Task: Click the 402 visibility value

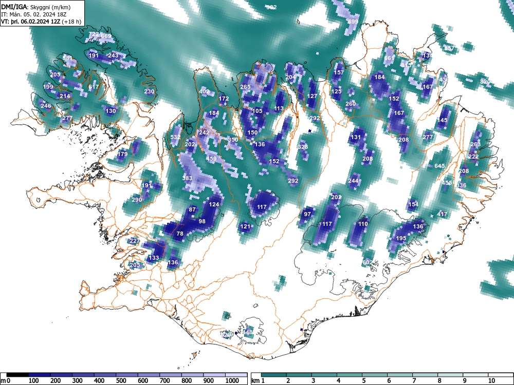Action: pyautogui.click(x=205, y=91)
